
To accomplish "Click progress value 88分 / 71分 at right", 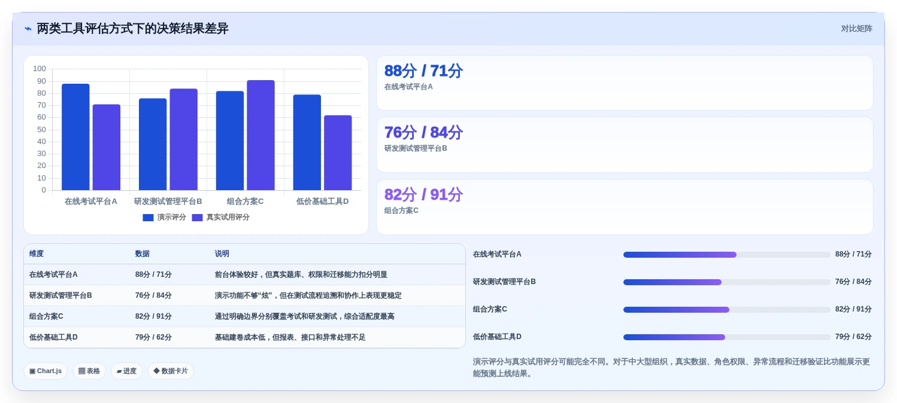I will tap(853, 254).
